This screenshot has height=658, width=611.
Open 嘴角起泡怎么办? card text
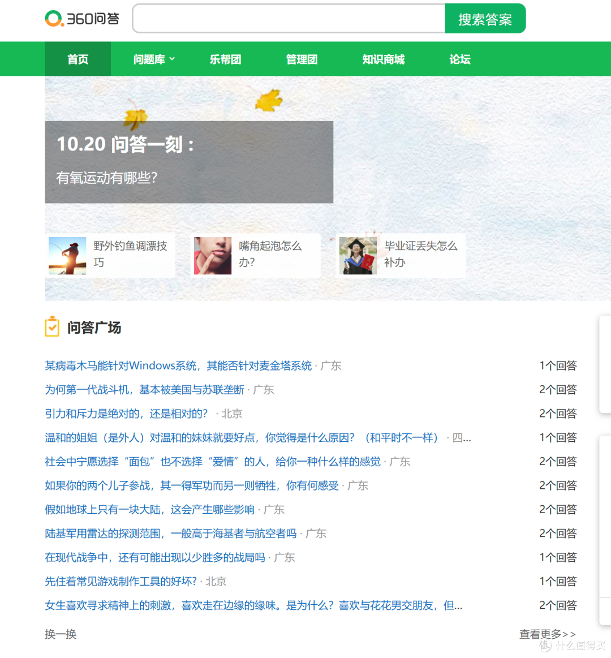click(270, 254)
